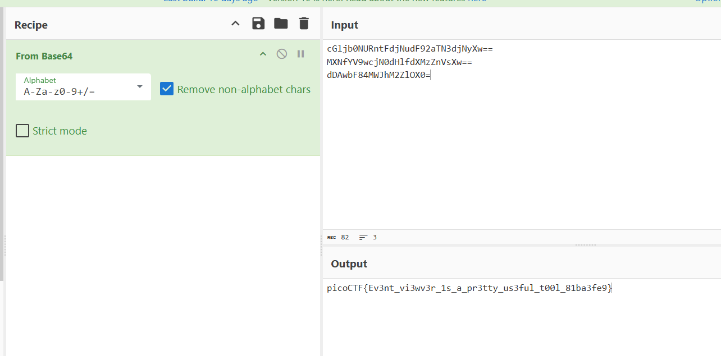Click the Output pane heading
721x356 pixels.
pyautogui.click(x=349, y=264)
